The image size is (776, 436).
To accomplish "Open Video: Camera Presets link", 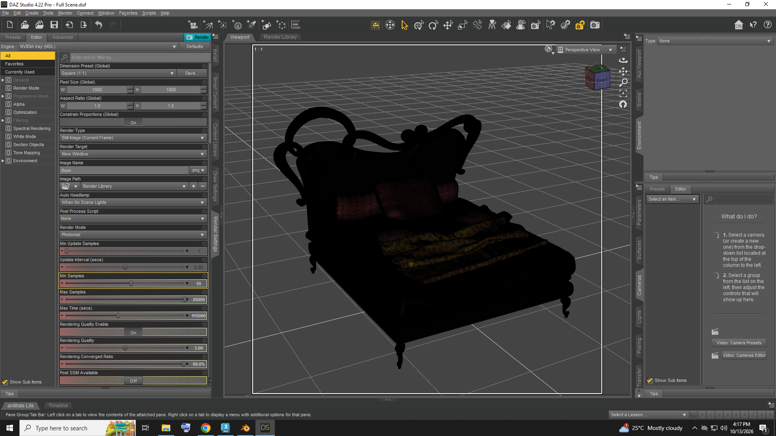I will (739, 343).
